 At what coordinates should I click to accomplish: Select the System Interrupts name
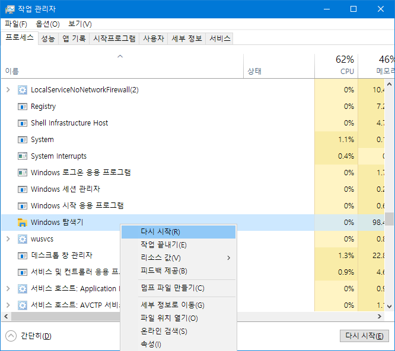coord(59,156)
